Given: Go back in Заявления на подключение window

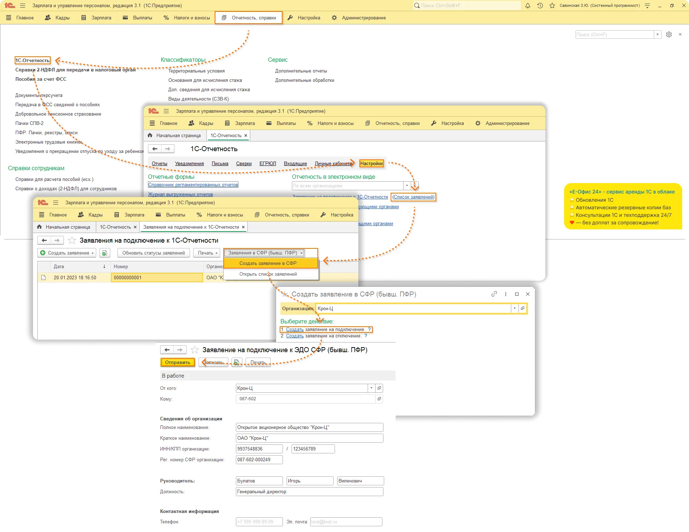Looking at the screenshot, I should click(x=44, y=240).
